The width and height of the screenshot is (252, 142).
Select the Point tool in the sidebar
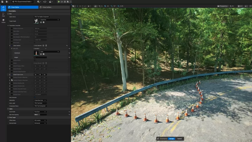click(3, 15)
